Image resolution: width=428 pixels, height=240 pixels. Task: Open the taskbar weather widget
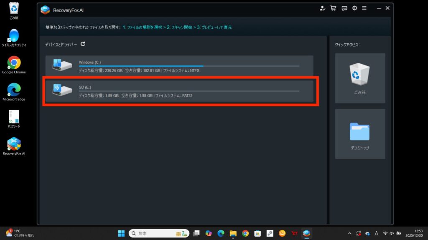coord(20,233)
